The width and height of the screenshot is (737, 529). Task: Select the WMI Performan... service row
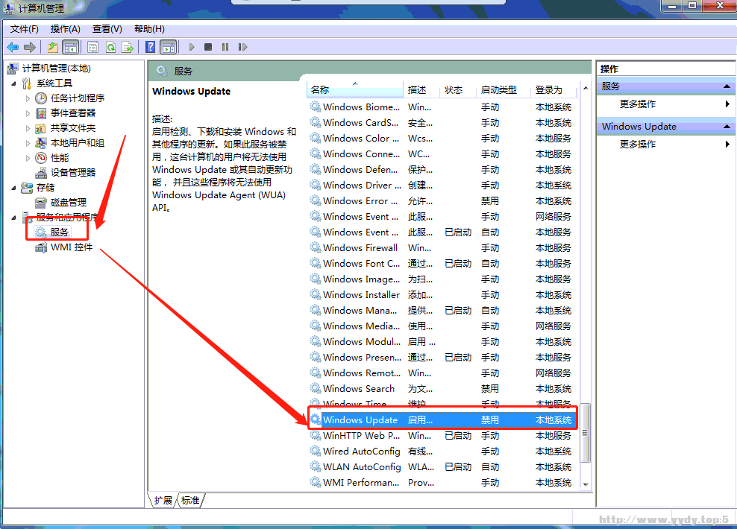[443, 482]
